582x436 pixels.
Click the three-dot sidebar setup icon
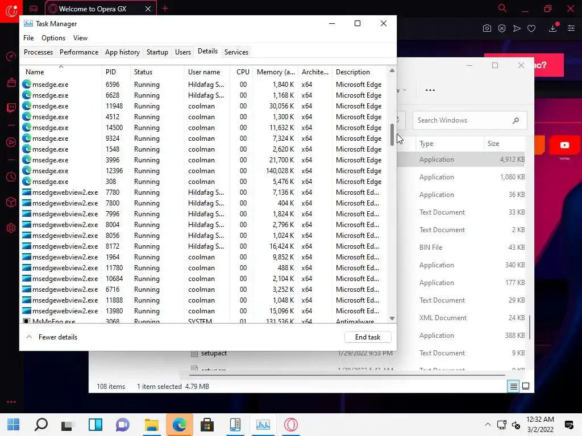click(x=11, y=402)
